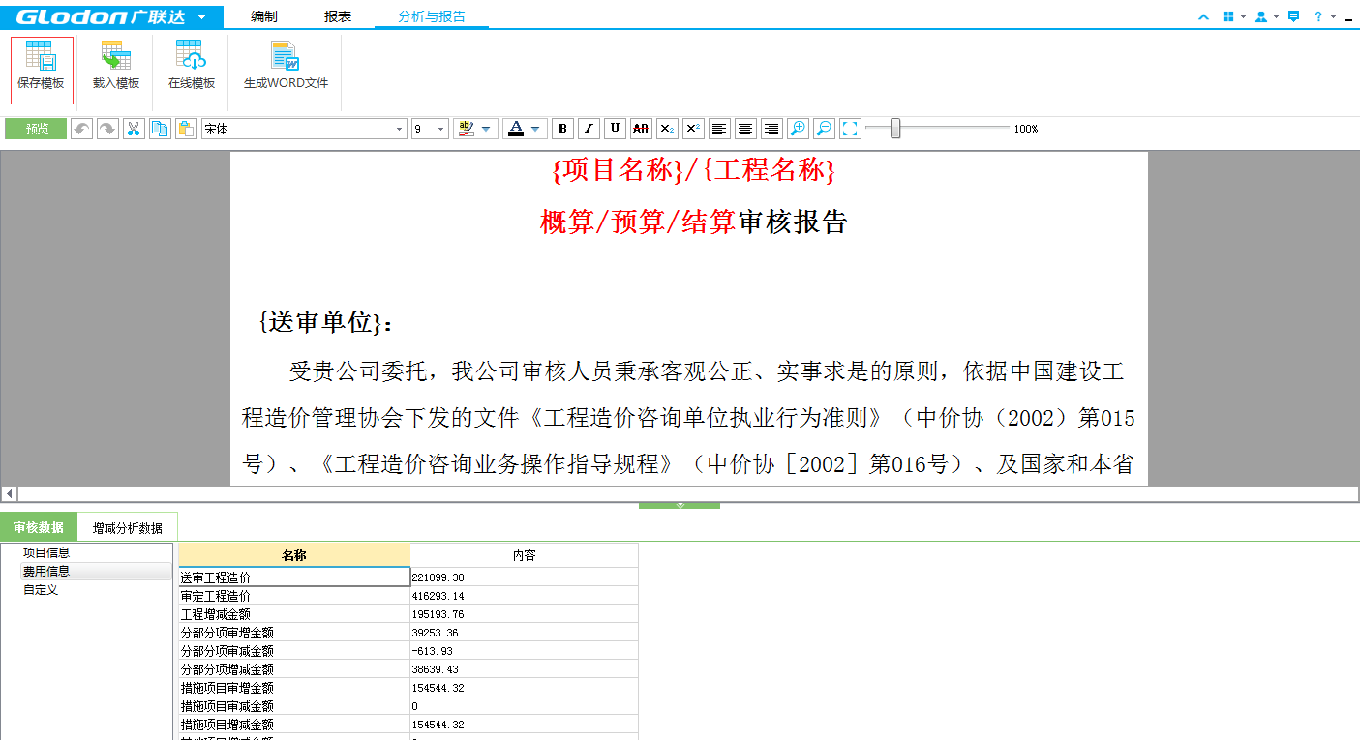The height and width of the screenshot is (740, 1360).
Task: Expand the font color dropdown arrow
Action: (535, 129)
